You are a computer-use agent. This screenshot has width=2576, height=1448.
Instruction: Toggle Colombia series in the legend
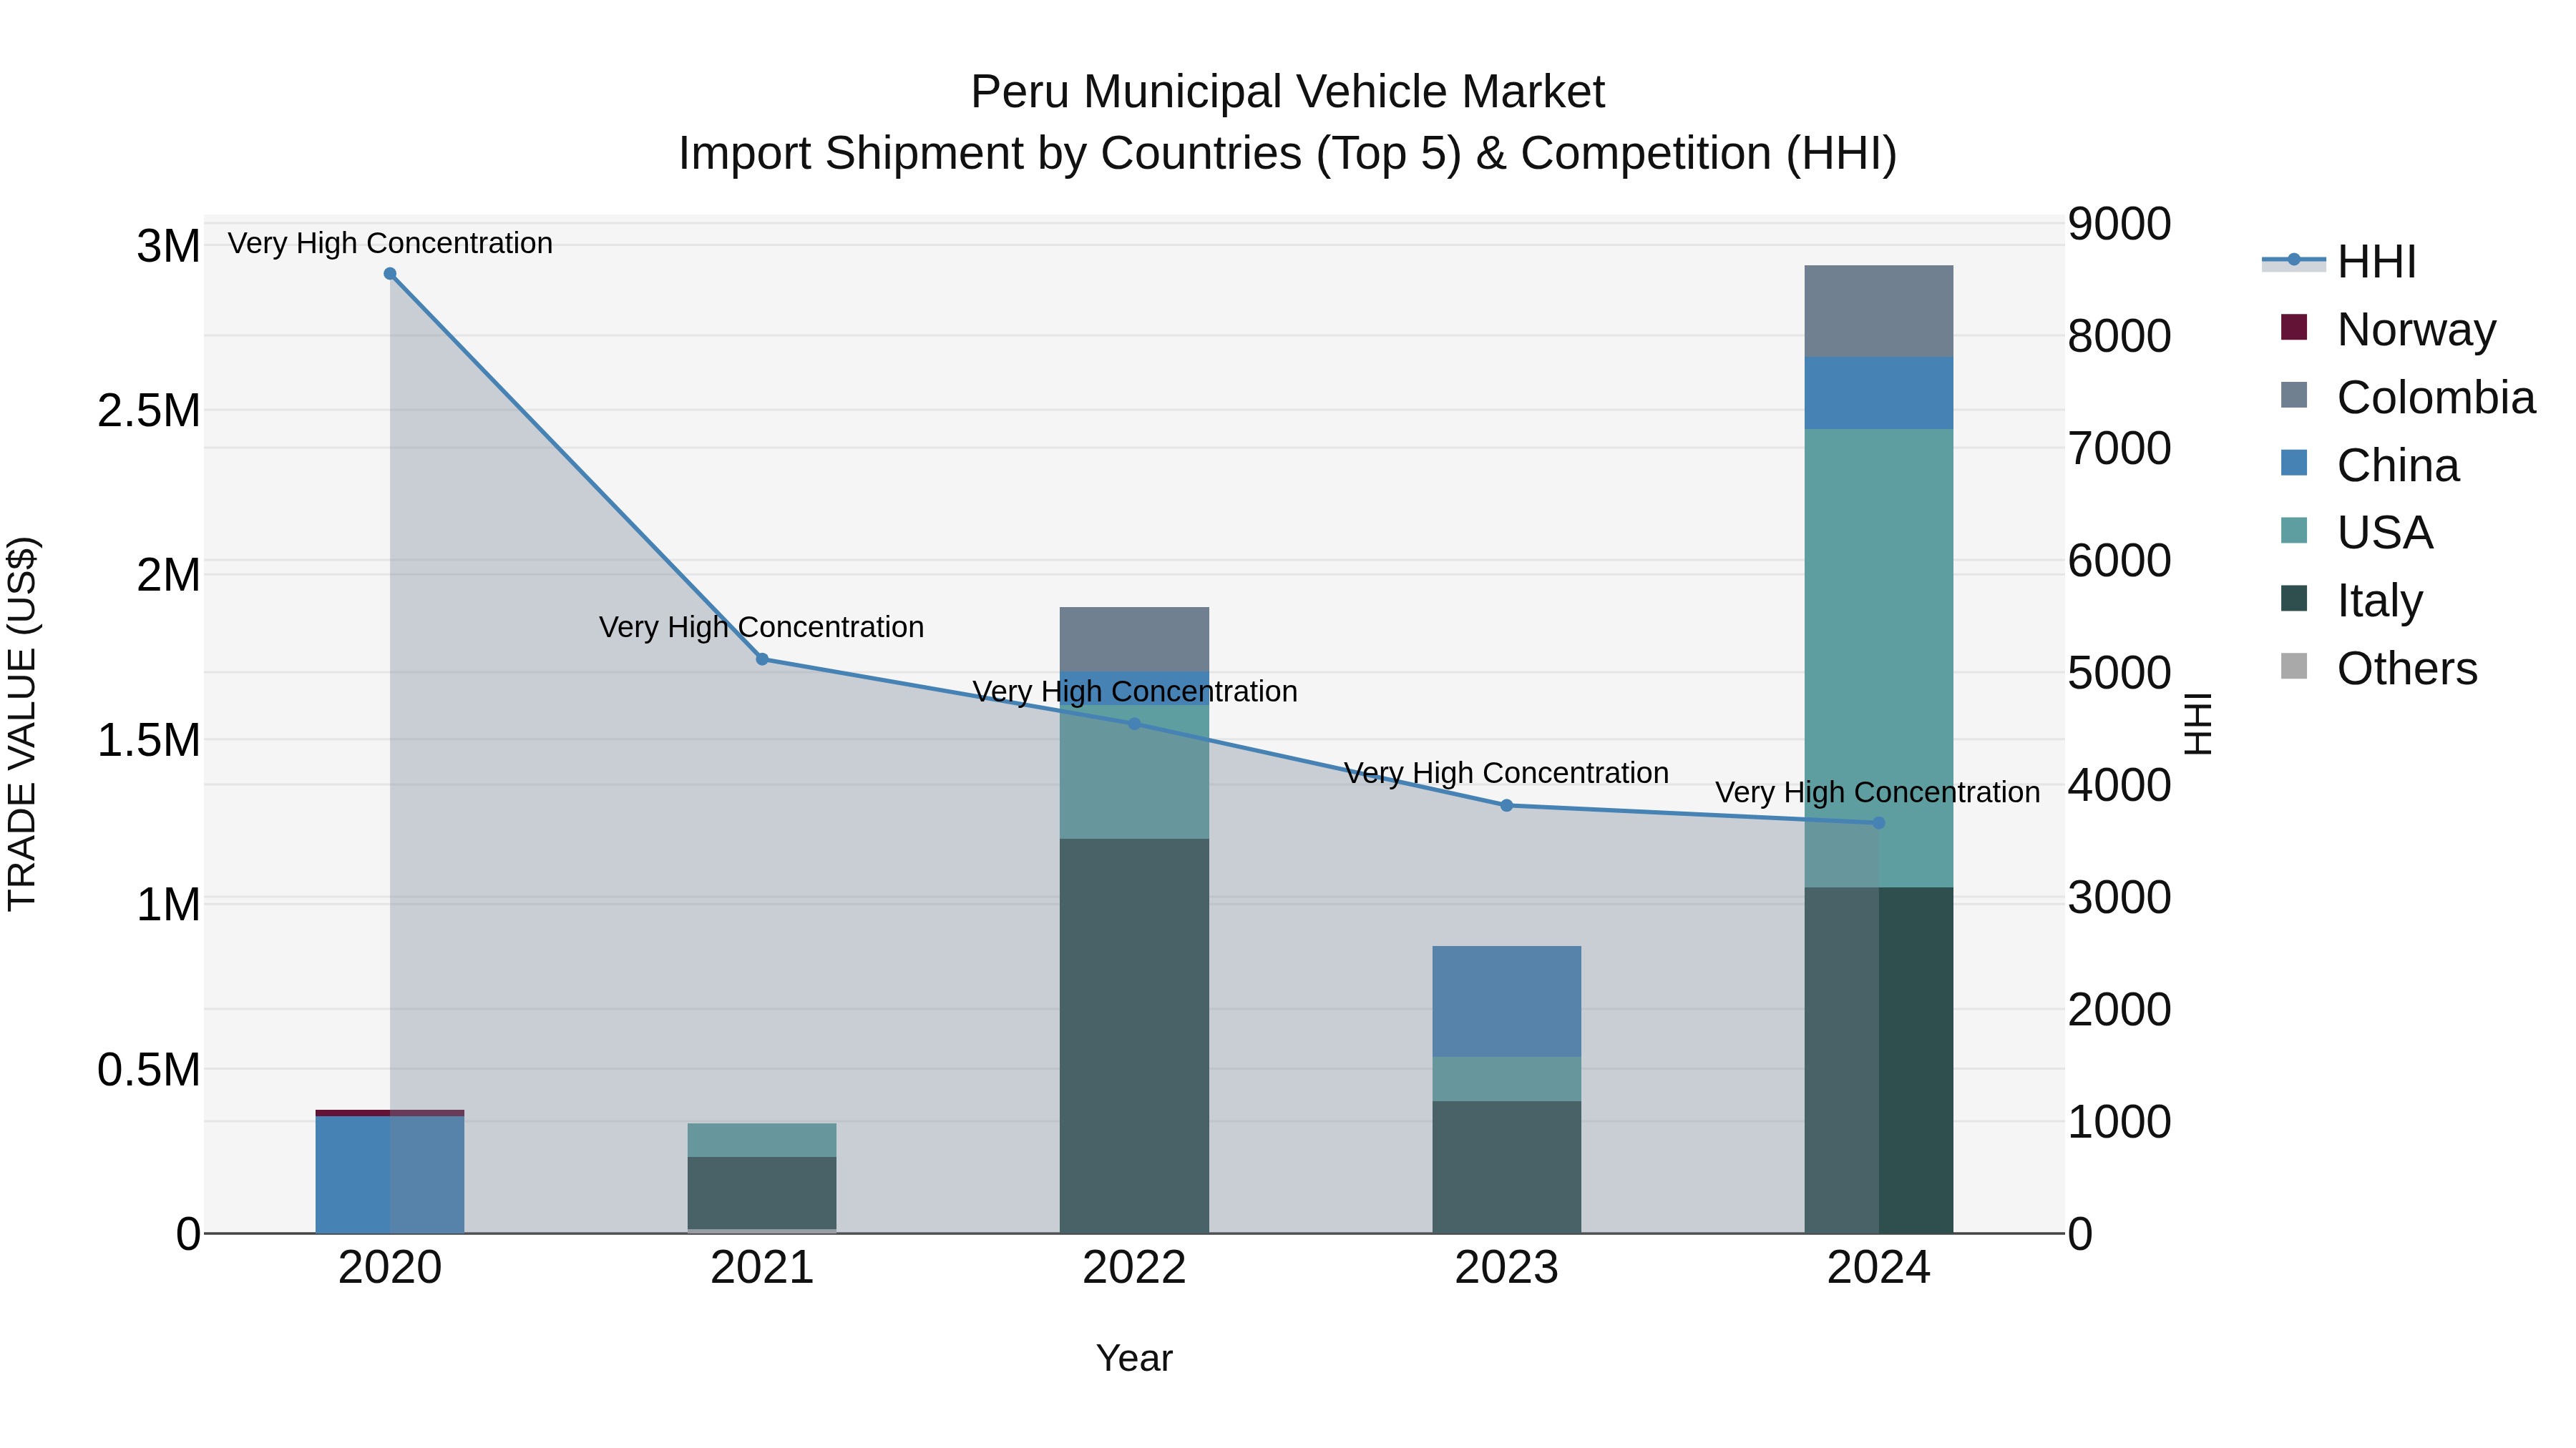(2408, 397)
